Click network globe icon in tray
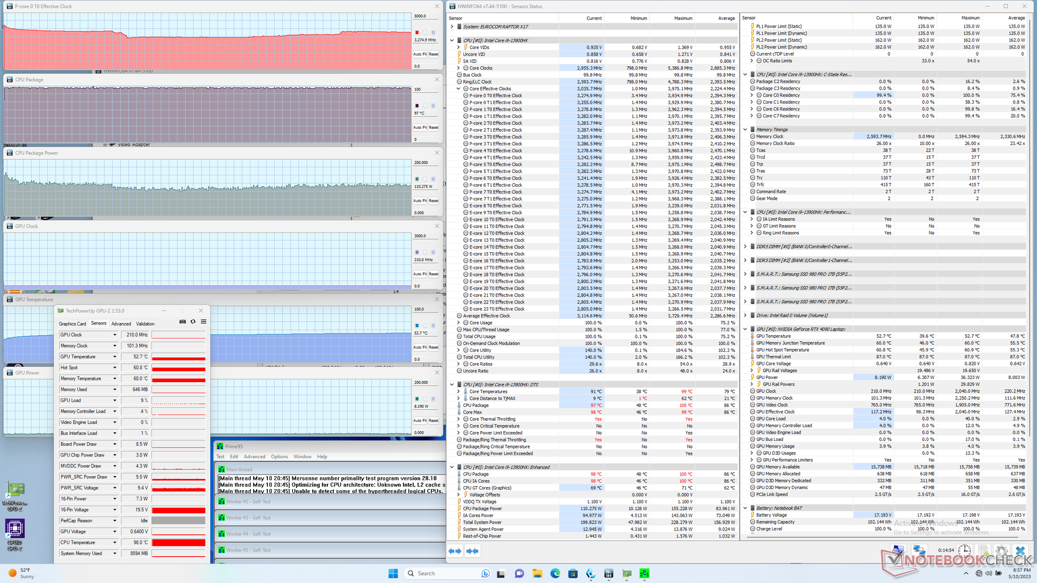Screen dimensions: 1037x583 click(979, 573)
